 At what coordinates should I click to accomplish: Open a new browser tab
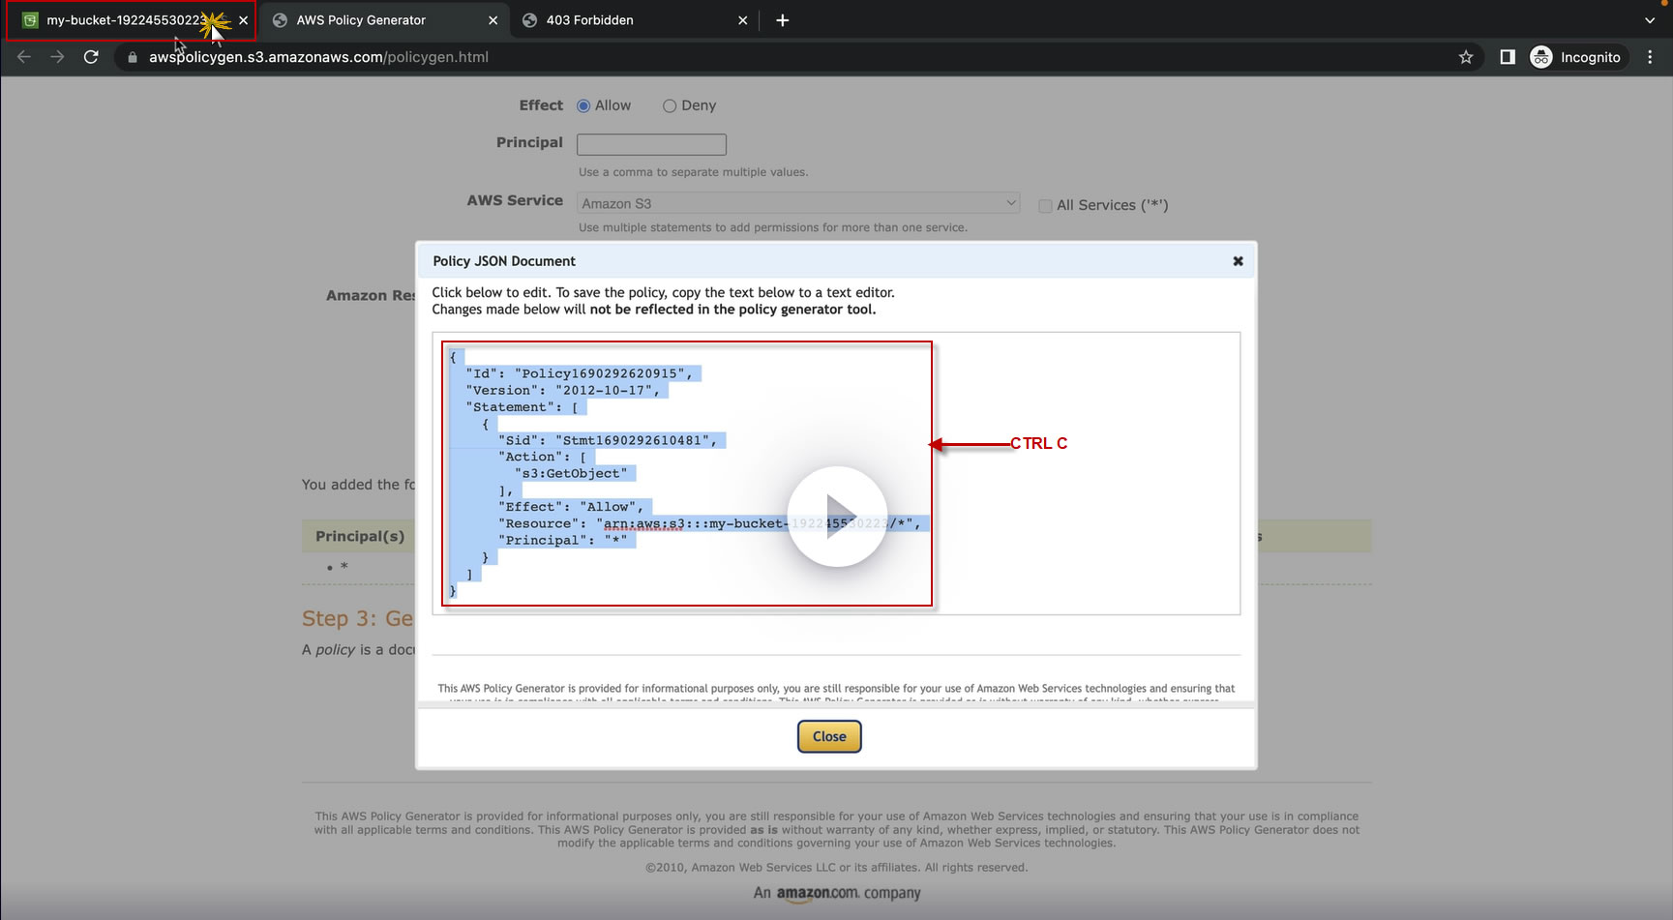coord(783,20)
